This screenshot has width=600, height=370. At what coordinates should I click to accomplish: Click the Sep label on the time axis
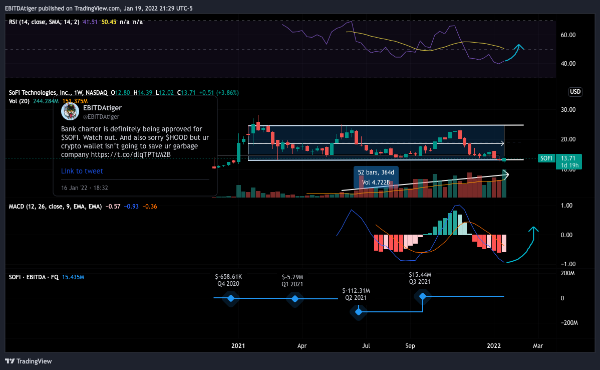pyautogui.click(x=410, y=345)
